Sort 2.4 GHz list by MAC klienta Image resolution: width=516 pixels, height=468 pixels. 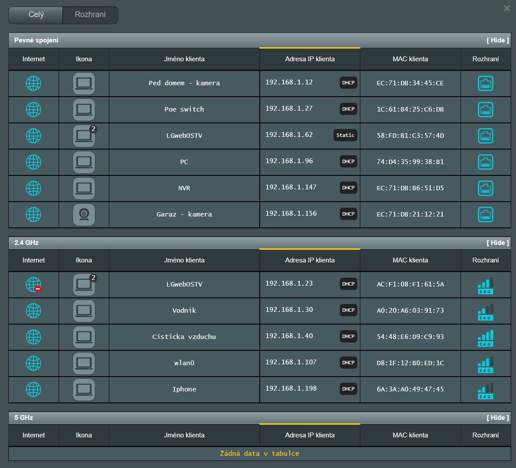tap(410, 260)
